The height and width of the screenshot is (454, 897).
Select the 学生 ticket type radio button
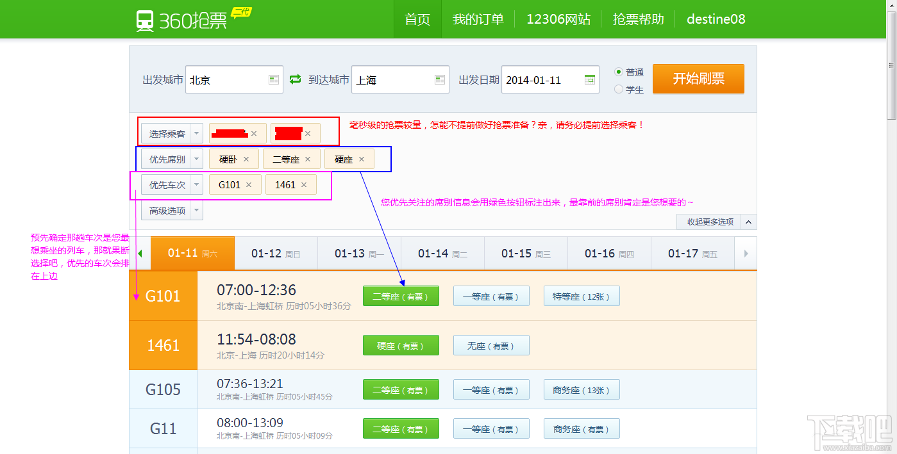click(x=617, y=90)
